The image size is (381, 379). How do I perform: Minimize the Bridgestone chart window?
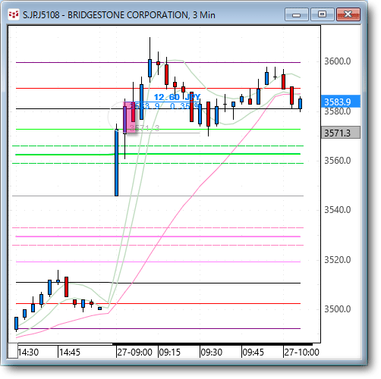[296, 14]
